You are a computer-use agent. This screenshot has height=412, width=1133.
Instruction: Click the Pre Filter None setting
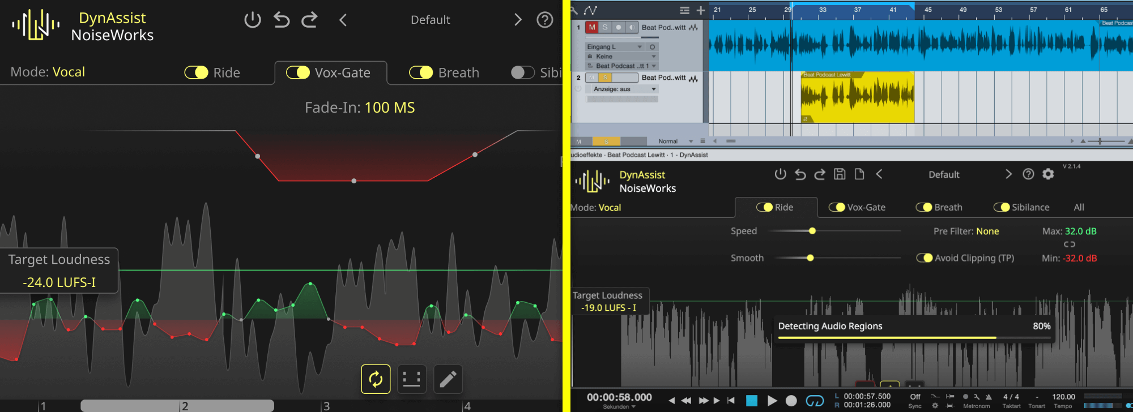click(987, 231)
